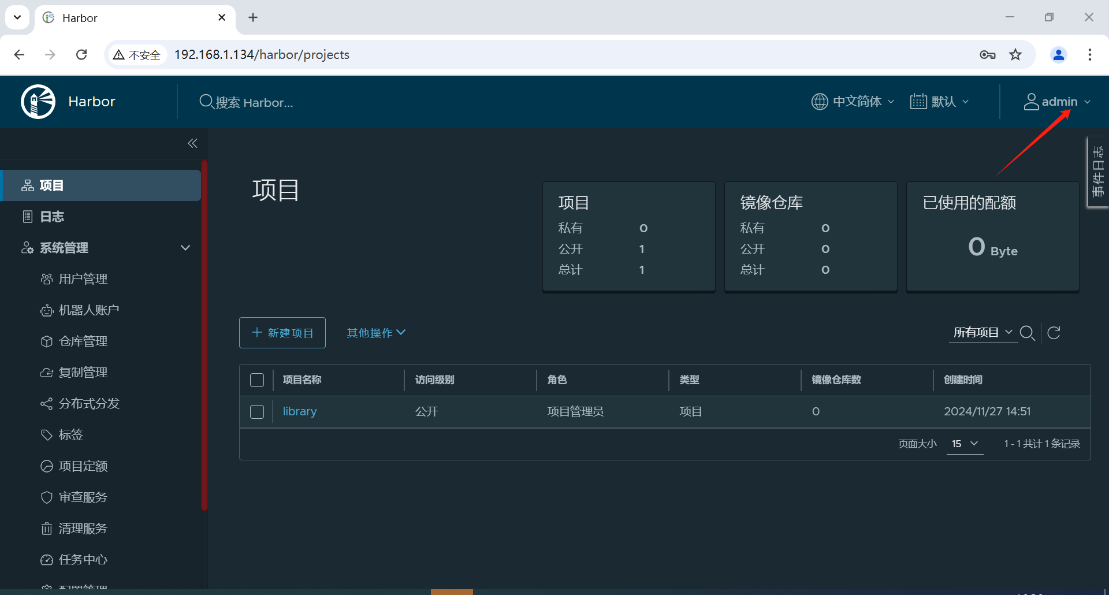The width and height of the screenshot is (1109, 595).
Task: Open the Chrome profile avatar
Action: pyautogui.click(x=1059, y=54)
